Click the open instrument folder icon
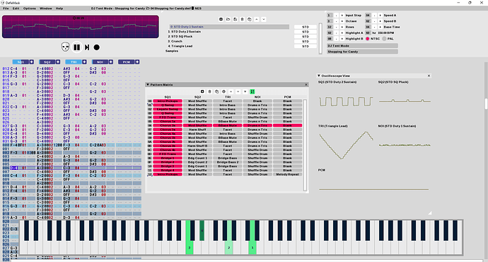This screenshot has height=262, width=488. [228, 19]
